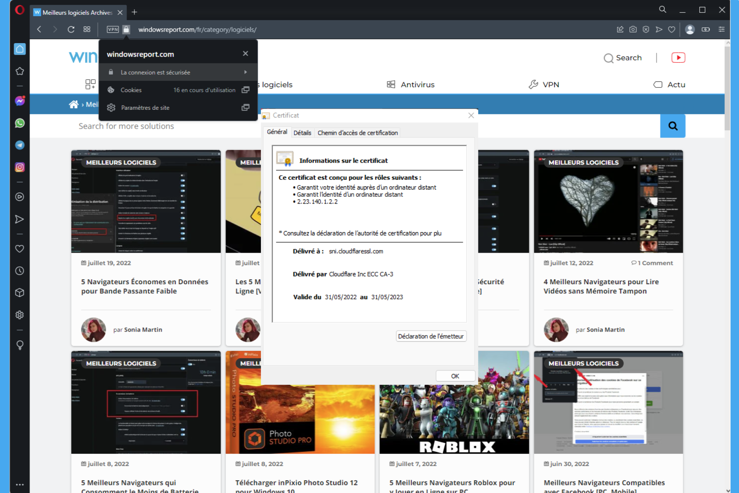This screenshot has width=739, height=493.
Task: Open Télécharger inPixio Photo Studio 12 article
Action: [x=296, y=486]
